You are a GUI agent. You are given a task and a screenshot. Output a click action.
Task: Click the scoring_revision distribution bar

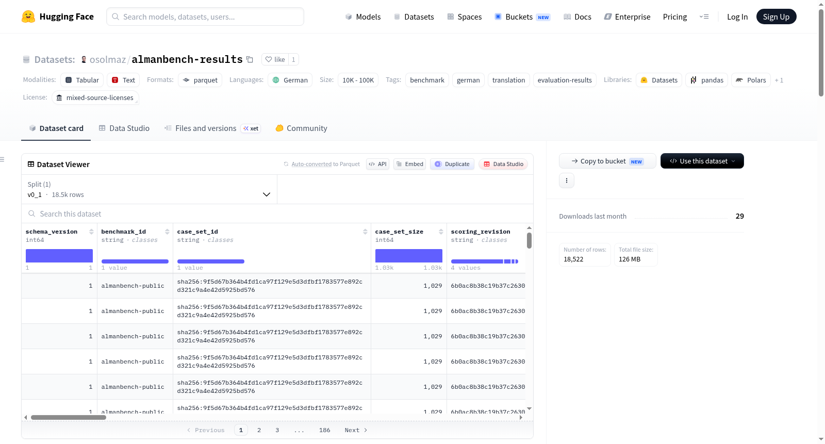(485, 261)
